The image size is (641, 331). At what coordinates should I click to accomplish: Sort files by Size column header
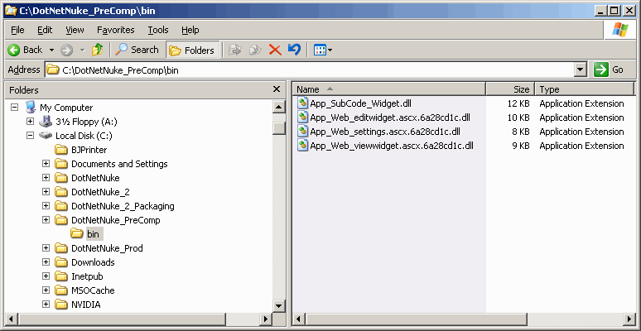pos(510,89)
